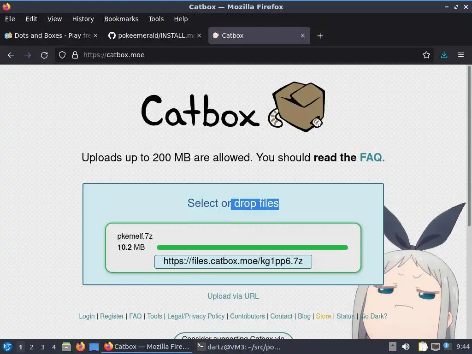
Task: Click the page vertical scrollbar
Action: [469, 146]
